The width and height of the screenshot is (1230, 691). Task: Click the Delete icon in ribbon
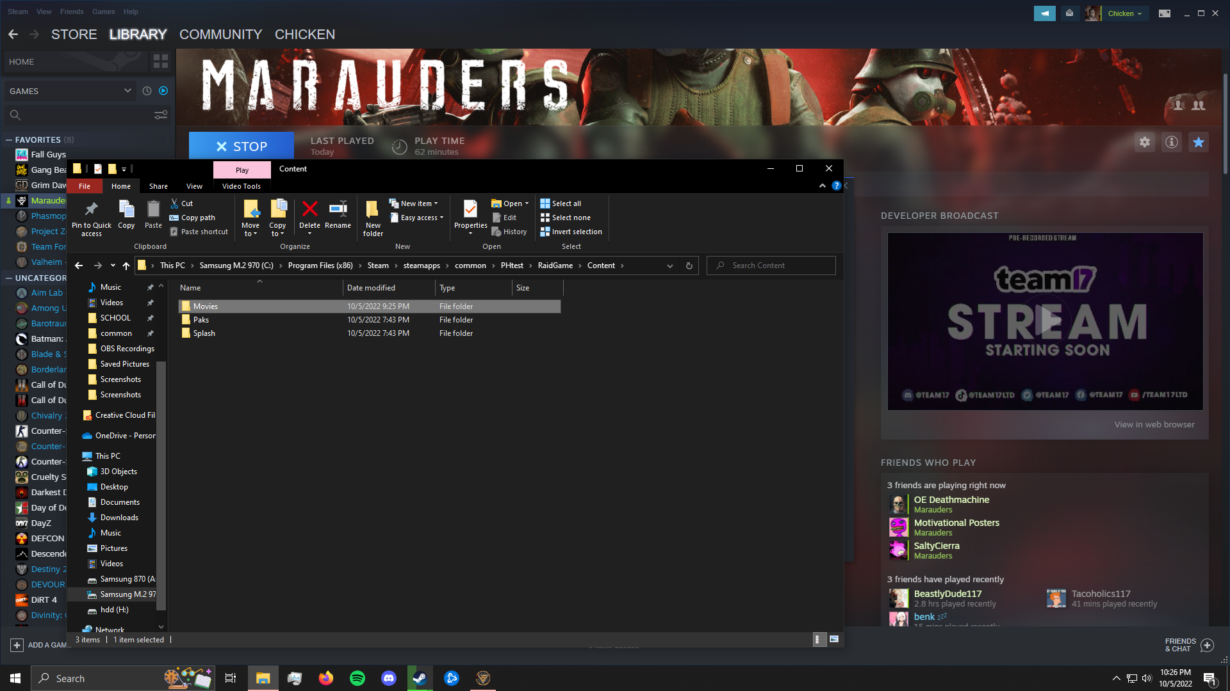tap(309, 210)
